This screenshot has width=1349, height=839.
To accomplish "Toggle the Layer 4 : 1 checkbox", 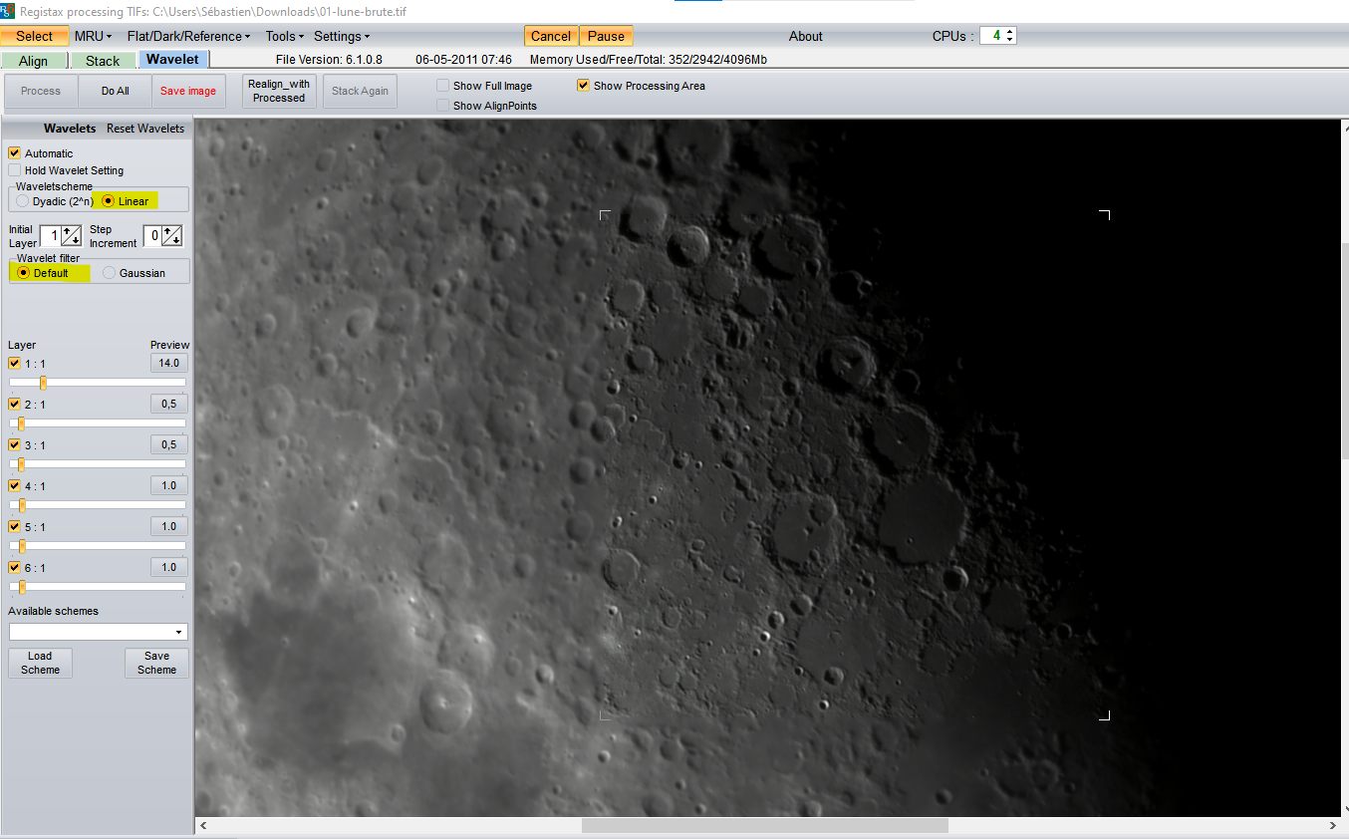I will tap(15, 486).
